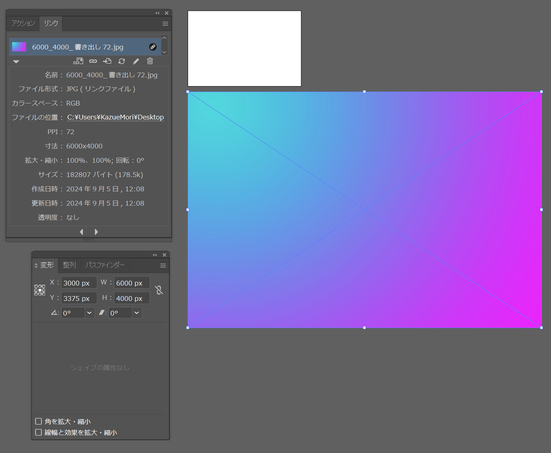Click the Relink chain icon
Viewport: 551px width, 453px height.
tap(93, 61)
